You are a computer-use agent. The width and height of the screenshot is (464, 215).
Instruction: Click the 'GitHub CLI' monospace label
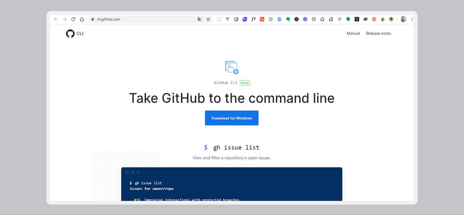tap(226, 83)
